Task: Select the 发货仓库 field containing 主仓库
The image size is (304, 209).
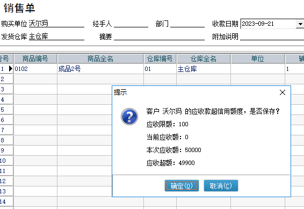Action: coord(56,37)
